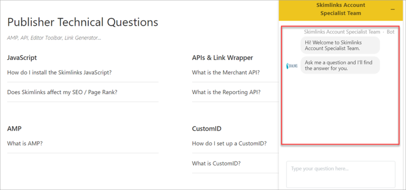Open 'Does Skimlinks affect my SEO / Page Rank?'
The image size is (406, 190).
[x=62, y=92]
